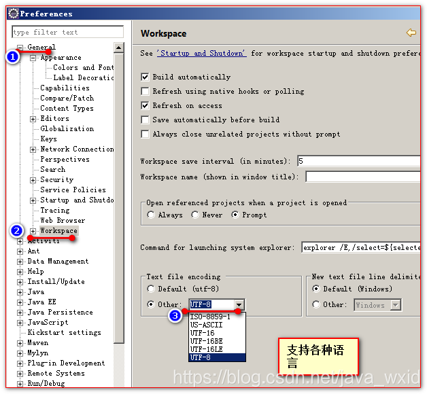Image resolution: width=427 pixels, height=394 pixels.
Task: Expand the Help tree node
Action: (20, 272)
